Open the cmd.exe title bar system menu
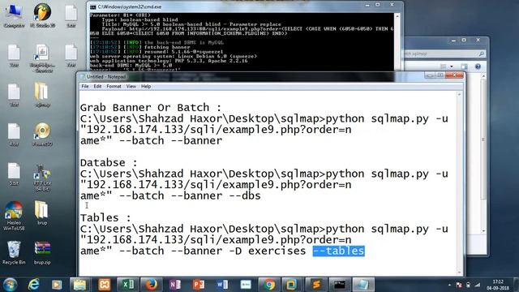The image size is (519, 292). (x=93, y=6)
